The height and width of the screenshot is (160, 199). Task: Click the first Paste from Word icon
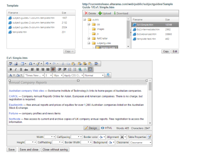[80, 63]
